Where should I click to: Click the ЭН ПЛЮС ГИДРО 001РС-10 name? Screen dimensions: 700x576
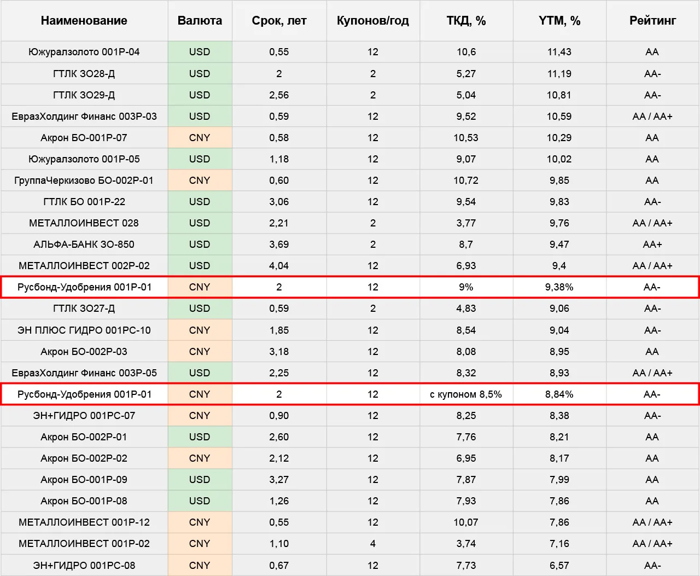84,330
